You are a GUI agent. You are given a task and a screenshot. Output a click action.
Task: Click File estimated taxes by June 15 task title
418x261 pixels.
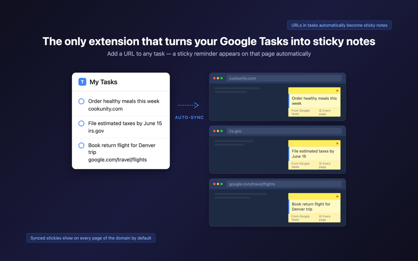point(125,123)
